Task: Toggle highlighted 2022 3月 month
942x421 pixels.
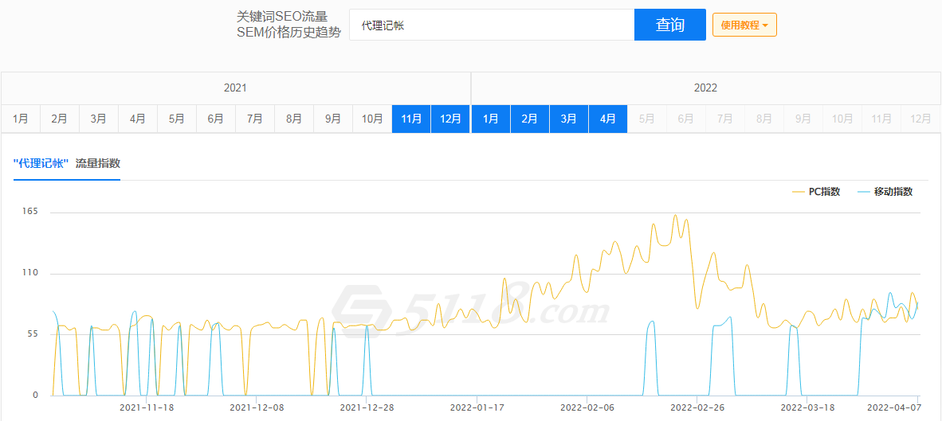Action: pyautogui.click(x=569, y=119)
